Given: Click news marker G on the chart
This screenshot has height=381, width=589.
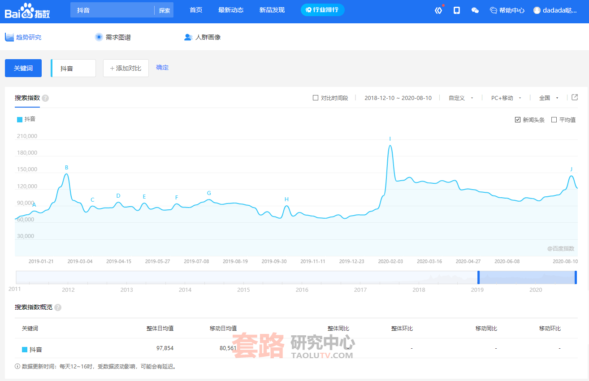Looking at the screenshot, I should (x=209, y=193).
